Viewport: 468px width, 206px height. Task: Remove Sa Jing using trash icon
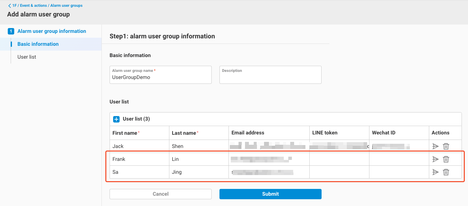click(446, 172)
